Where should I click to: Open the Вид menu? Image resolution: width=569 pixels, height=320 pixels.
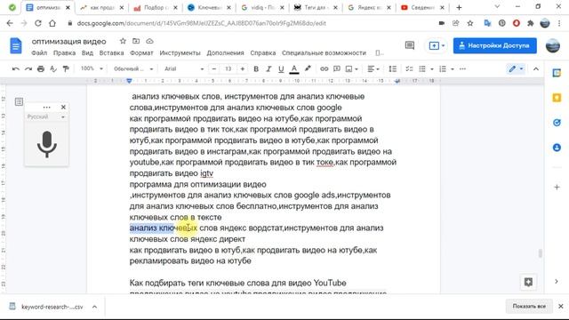click(87, 53)
